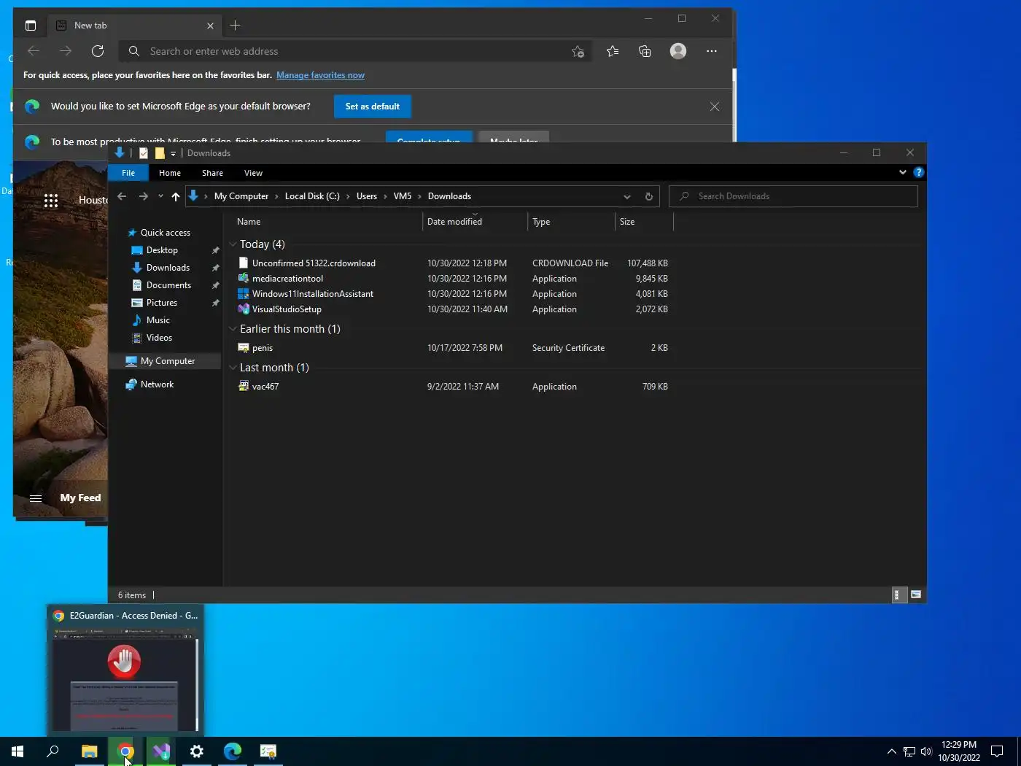Viewport: 1021px width, 766px height.
Task: Show hidden system tray icons chevron
Action: [x=891, y=751]
